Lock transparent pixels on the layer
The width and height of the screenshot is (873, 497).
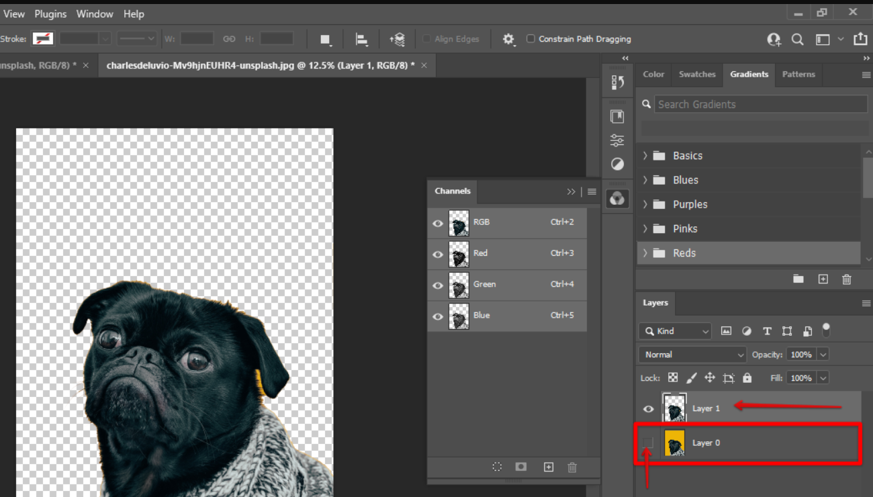click(x=672, y=377)
